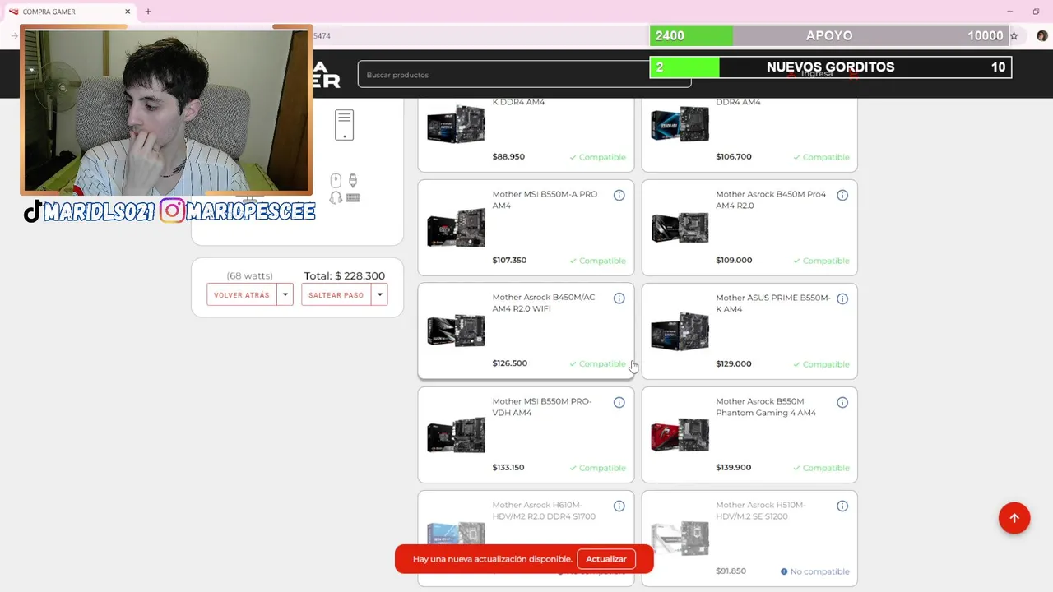Expand the VOLVER ATRÁS dropdown arrow
This screenshot has width=1053, height=592.
click(x=285, y=294)
